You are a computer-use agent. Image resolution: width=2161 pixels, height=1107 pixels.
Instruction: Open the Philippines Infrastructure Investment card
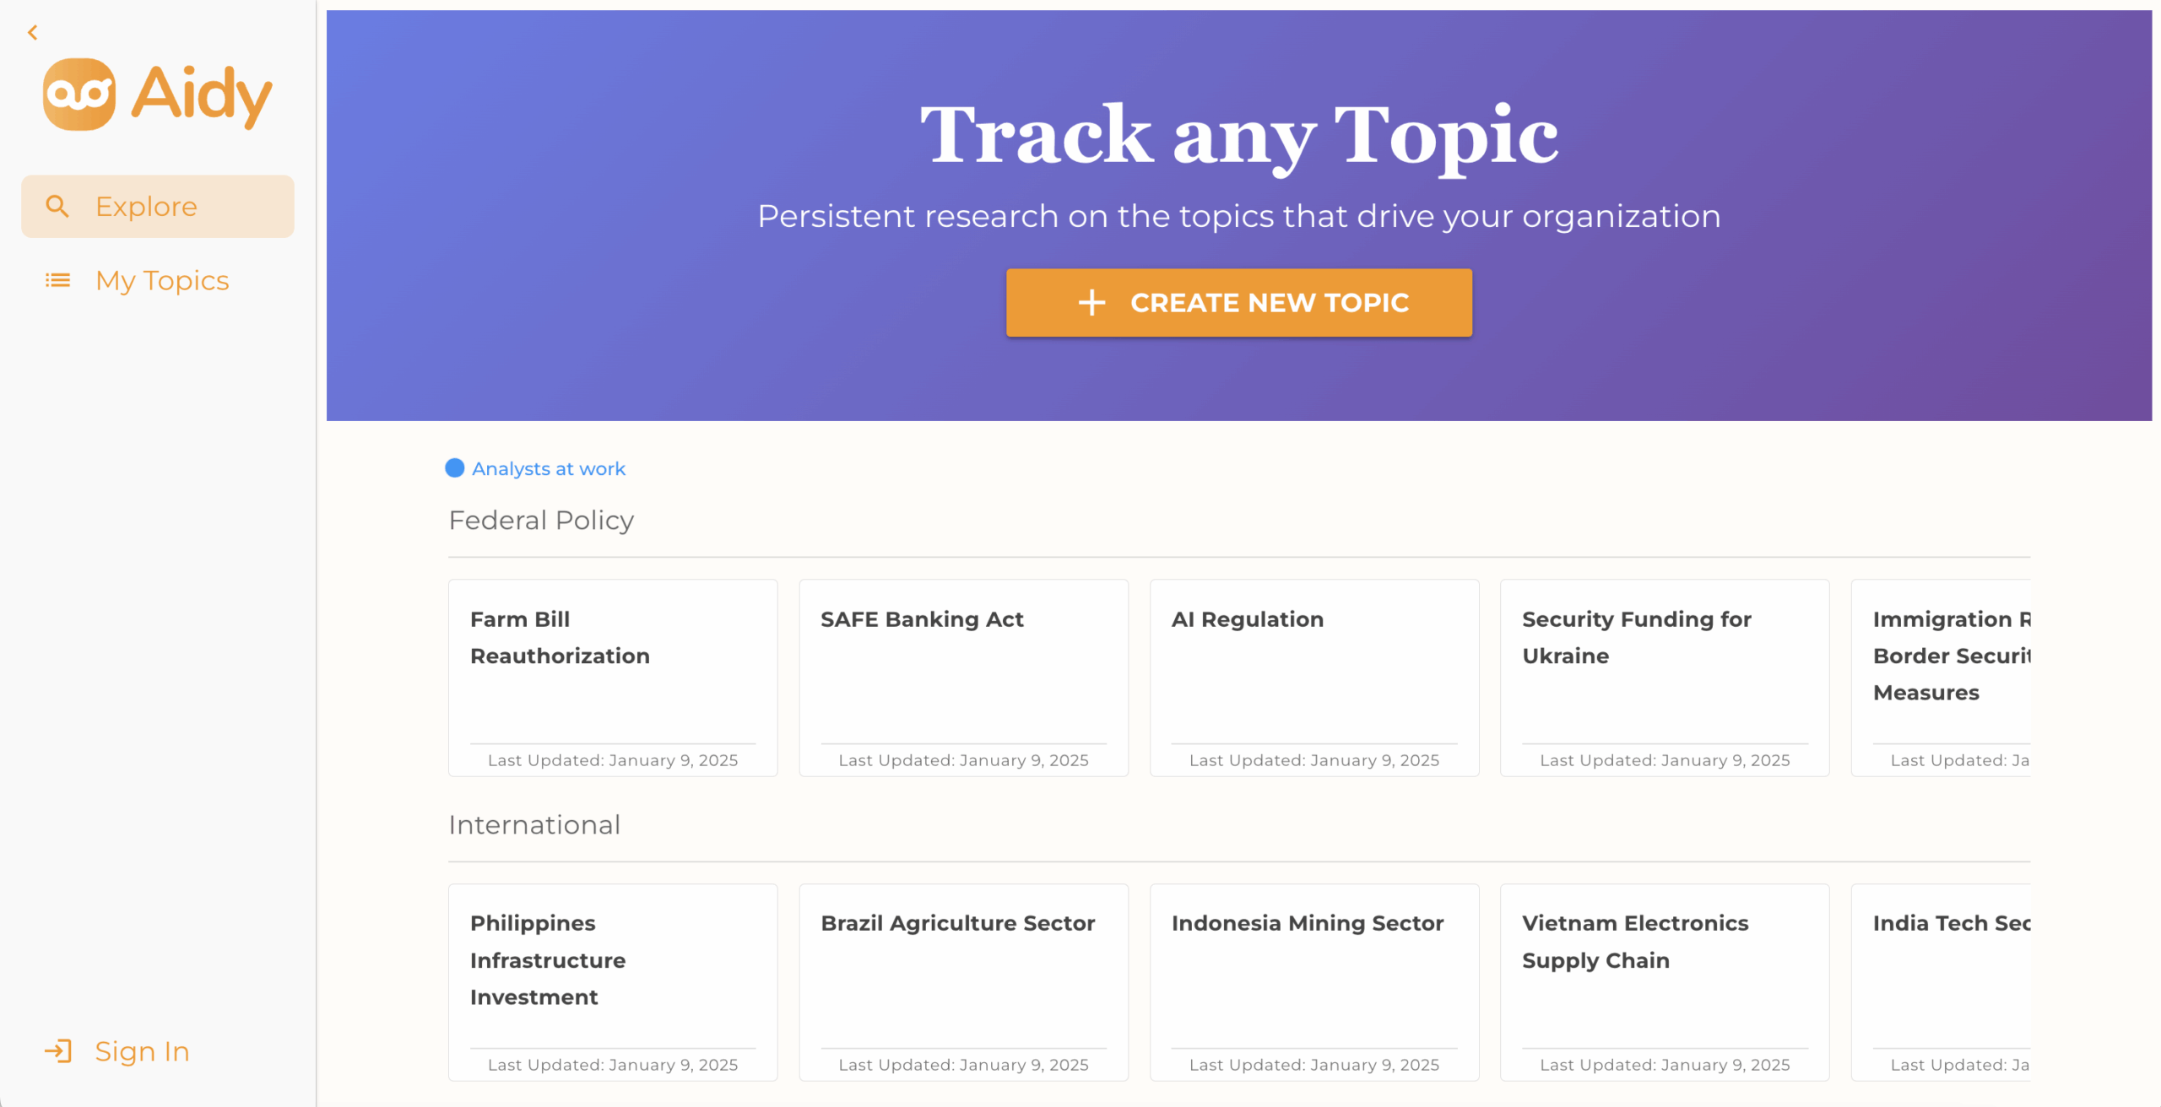[613, 982]
